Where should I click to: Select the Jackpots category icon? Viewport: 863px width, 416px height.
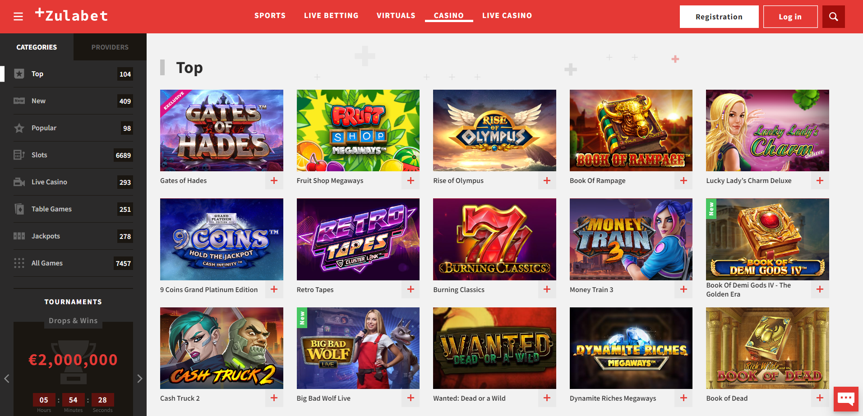tap(19, 236)
